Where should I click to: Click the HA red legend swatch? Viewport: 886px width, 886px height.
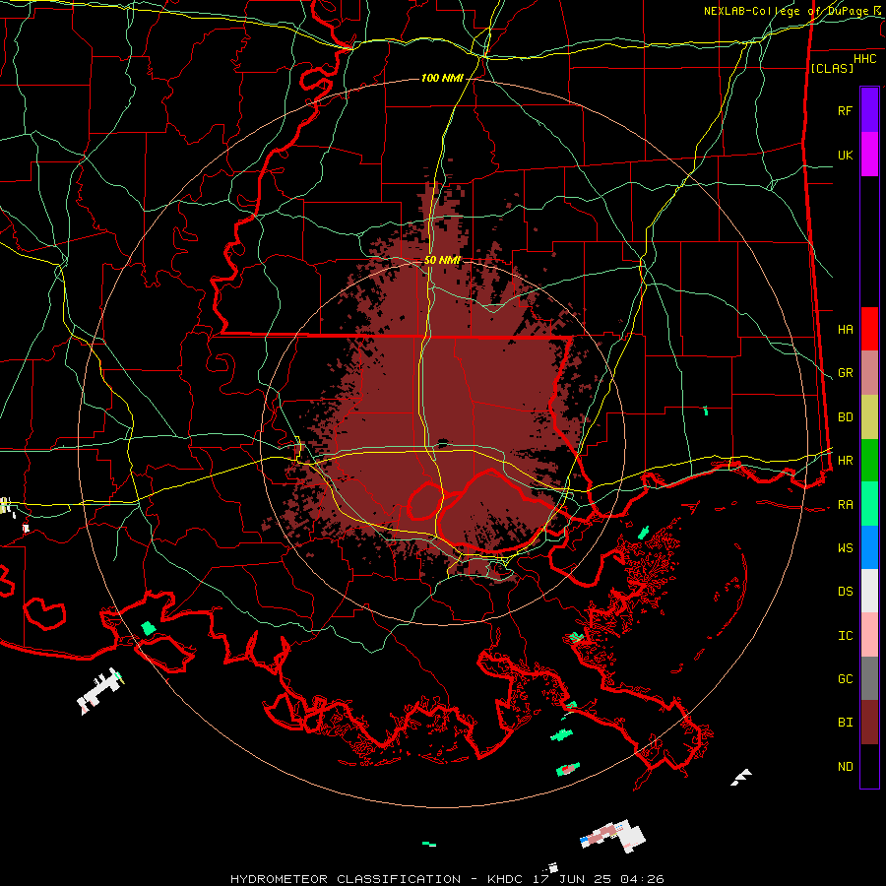[x=869, y=329]
